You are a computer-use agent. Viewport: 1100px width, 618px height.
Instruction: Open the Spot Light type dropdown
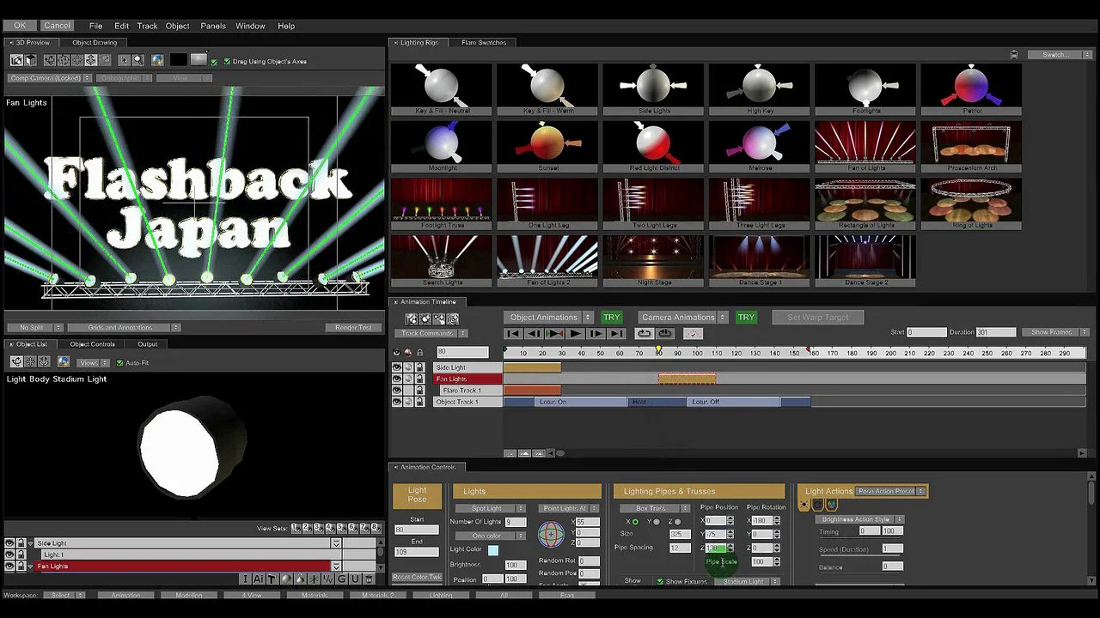point(491,508)
